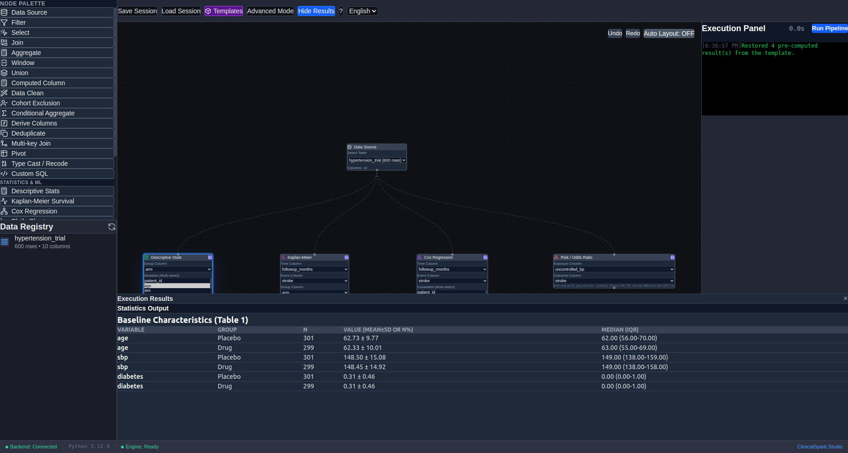Click the hypertension_trial table icon in the registry
The width and height of the screenshot is (848, 453).
click(5, 242)
